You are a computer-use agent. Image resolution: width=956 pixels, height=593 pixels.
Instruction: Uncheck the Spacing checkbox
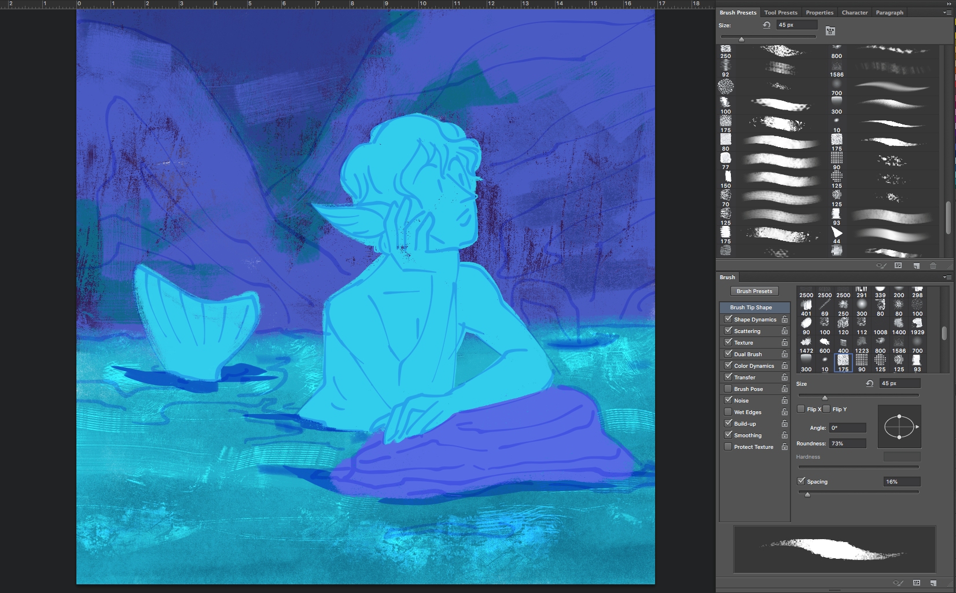[x=801, y=481]
